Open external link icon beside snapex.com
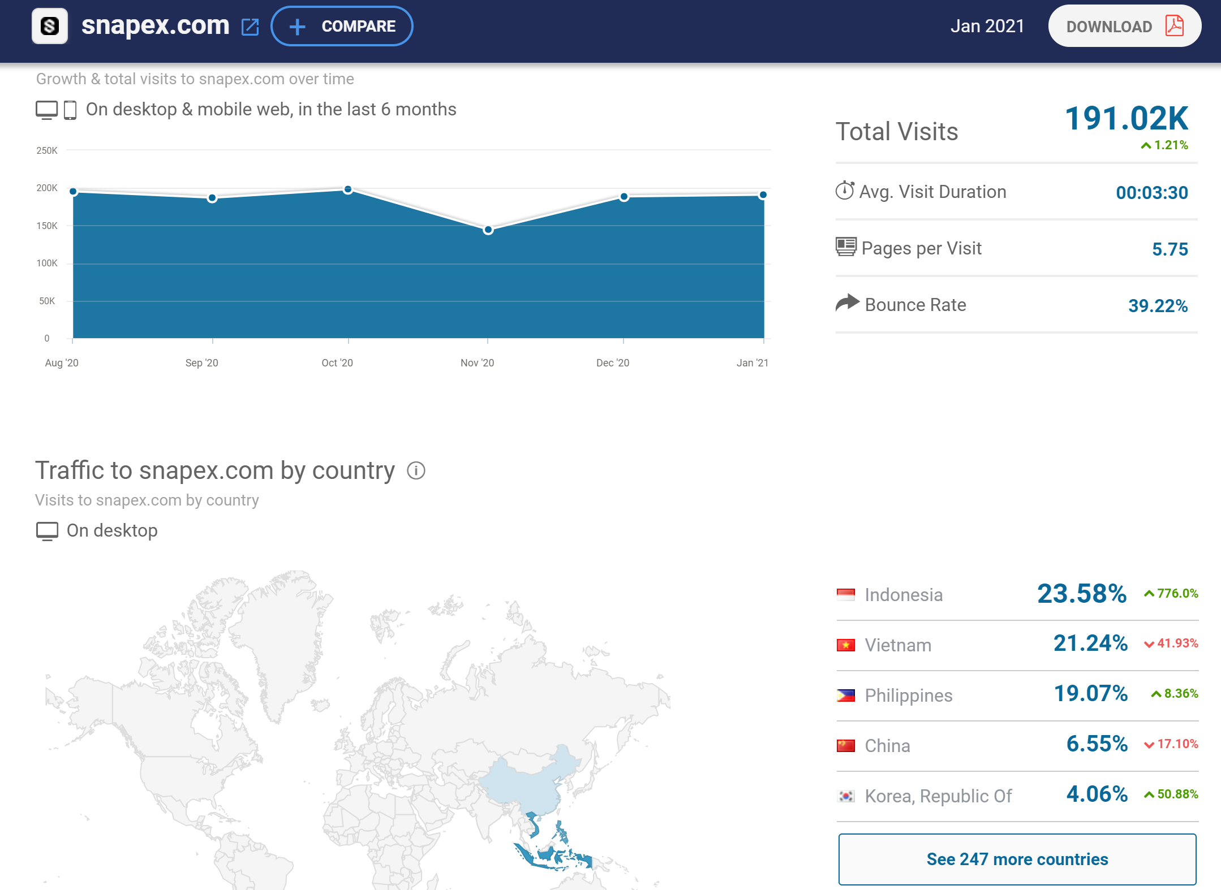Viewport: 1221px width, 890px height. (x=250, y=27)
